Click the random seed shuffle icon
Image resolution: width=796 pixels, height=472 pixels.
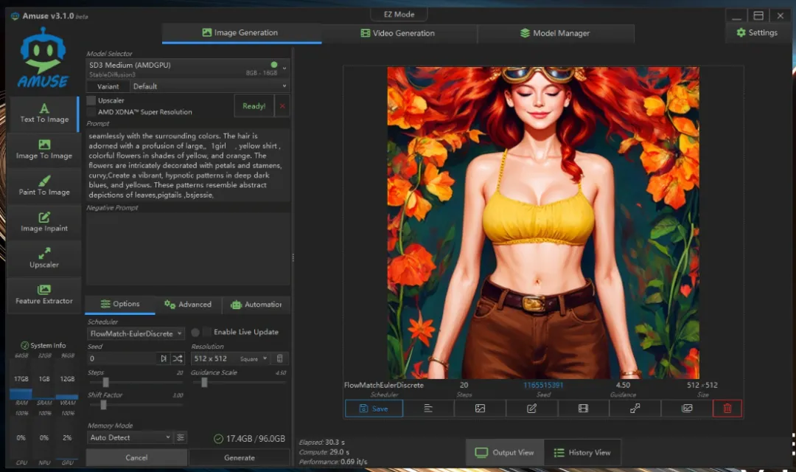click(x=178, y=358)
